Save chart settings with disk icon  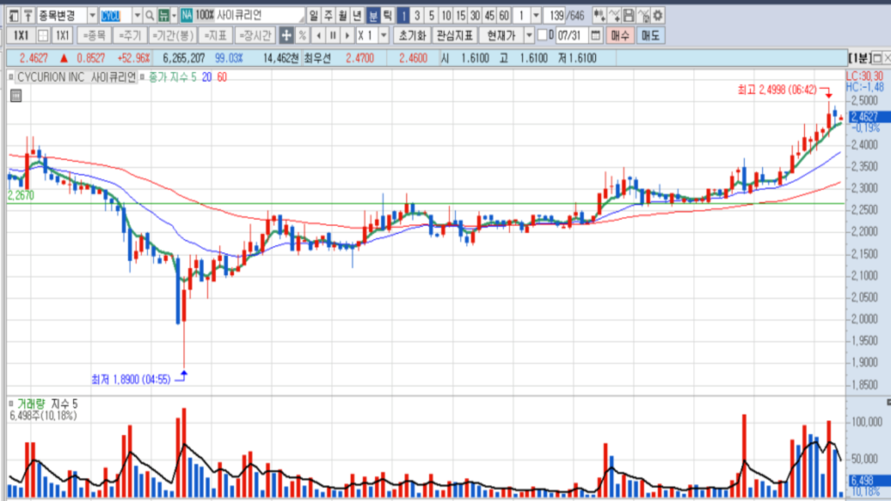tap(628, 16)
